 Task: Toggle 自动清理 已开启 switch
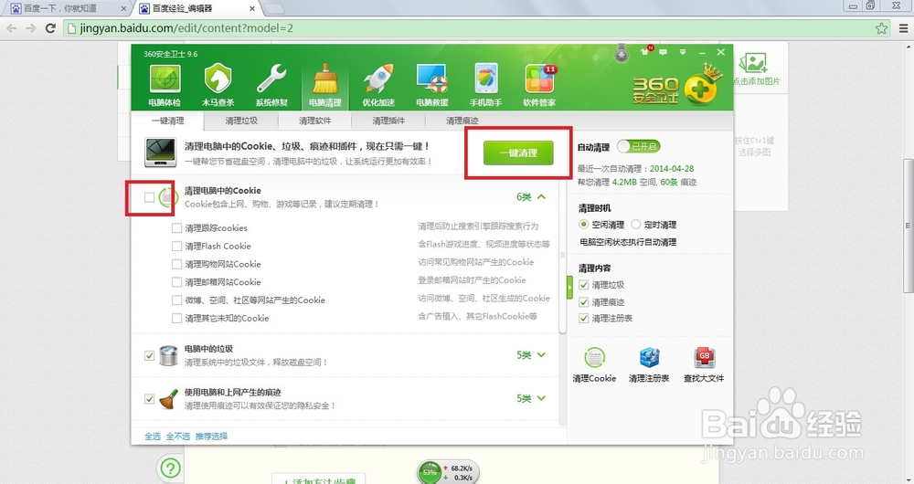(639, 146)
